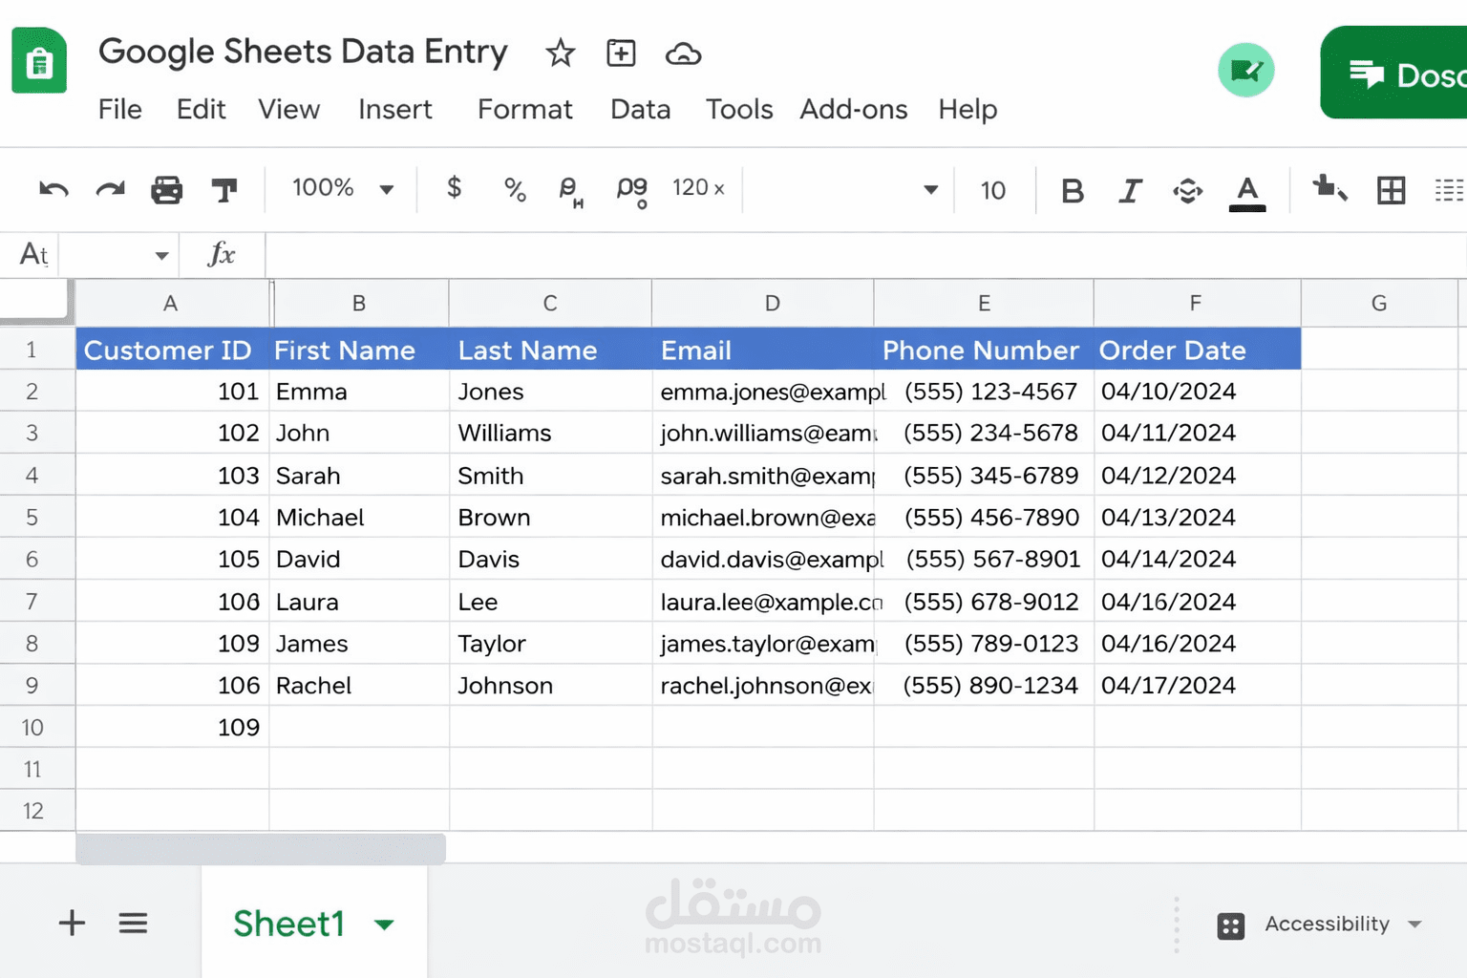This screenshot has width=1467, height=978.
Task: Open the all sheets list icon
Action: (x=133, y=923)
